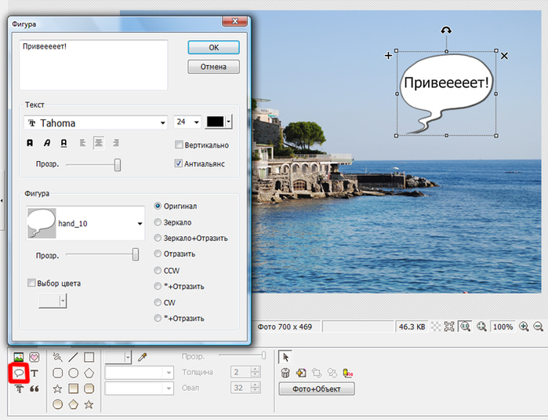Choose the outlined rectangle shape tool
Viewport: 548px width, 420px height.
[89, 357]
